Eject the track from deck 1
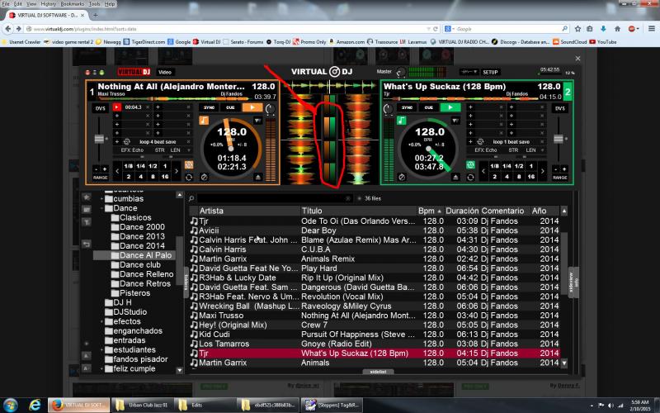The height and width of the screenshot is (413, 660). tap(257, 177)
